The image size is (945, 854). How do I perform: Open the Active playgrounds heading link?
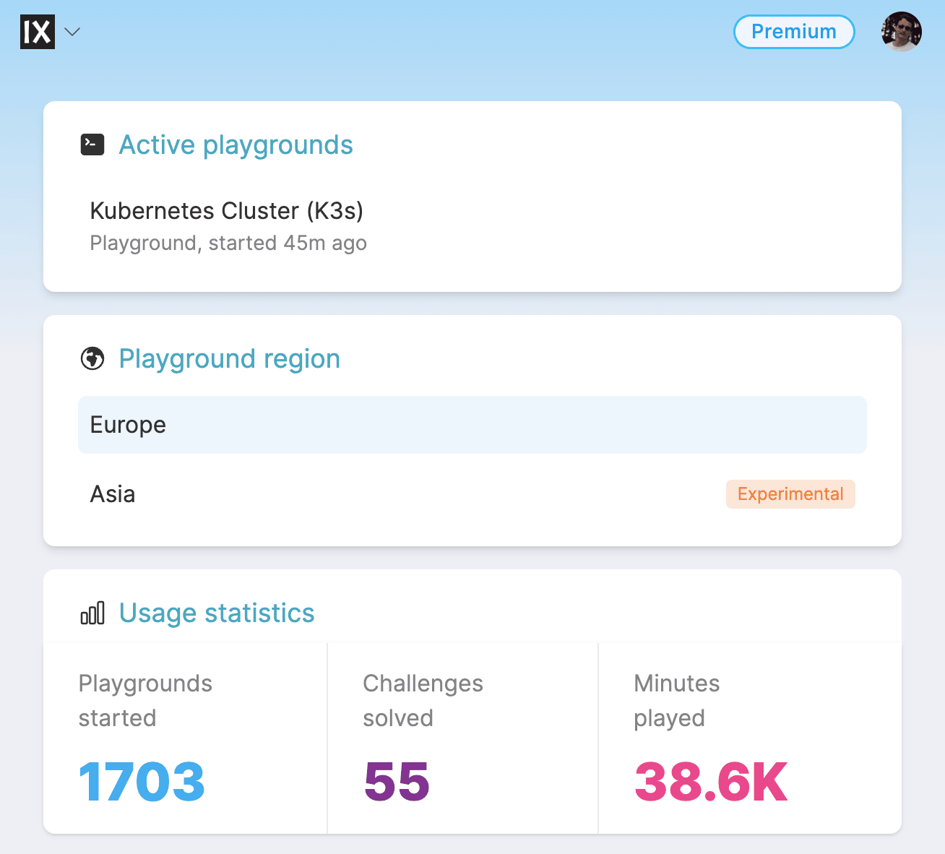pyautogui.click(x=236, y=145)
